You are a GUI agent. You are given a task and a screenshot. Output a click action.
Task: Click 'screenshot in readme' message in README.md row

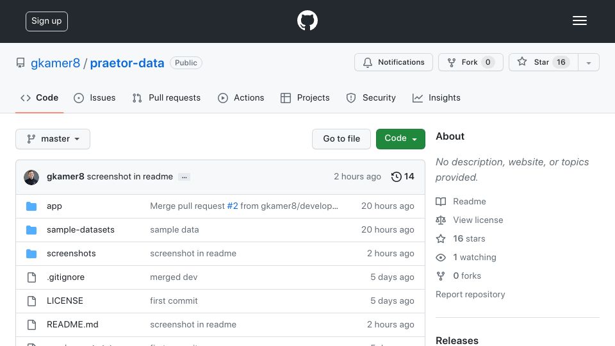pos(193,324)
